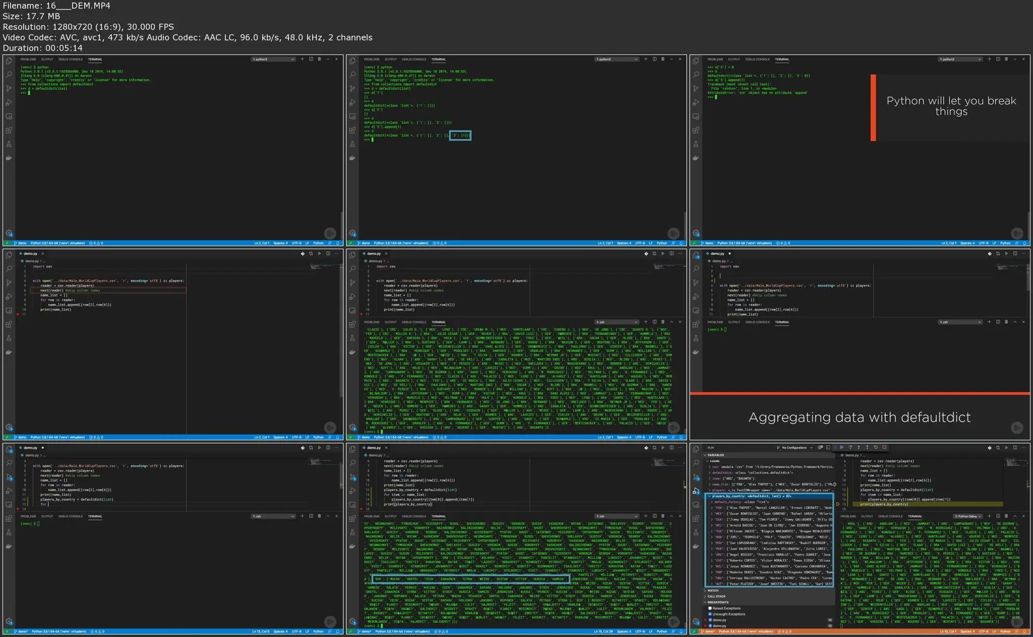Open Explorer icon in the frame showing only d = defaultdict(list)
1033x637 pixels.
click(x=9, y=61)
